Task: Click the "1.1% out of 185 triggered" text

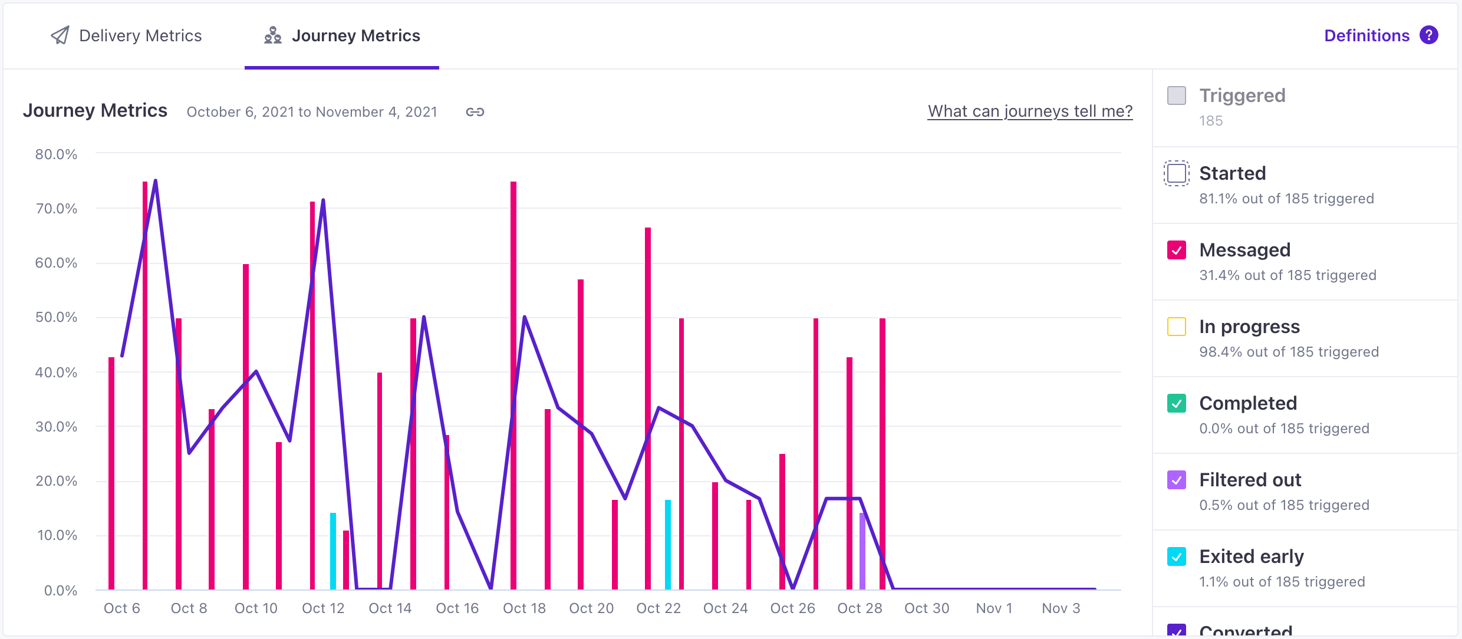Action: point(1282,582)
